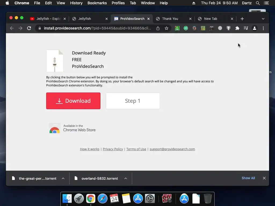Open the Chrome profile avatar
Image resolution: width=275 pixels, height=206 pixels.
[x=255, y=28]
